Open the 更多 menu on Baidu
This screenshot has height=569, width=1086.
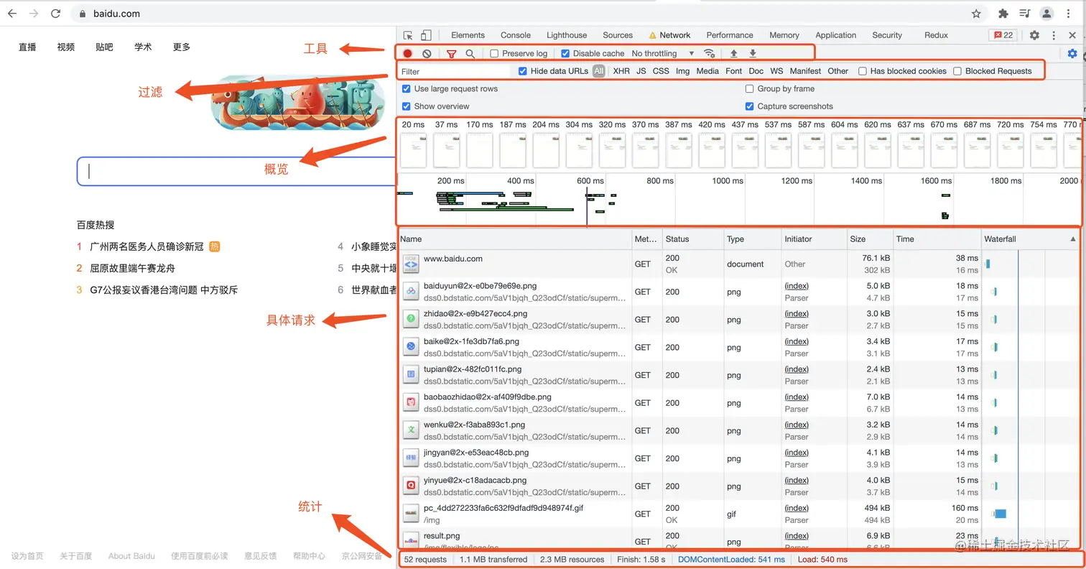[182, 47]
